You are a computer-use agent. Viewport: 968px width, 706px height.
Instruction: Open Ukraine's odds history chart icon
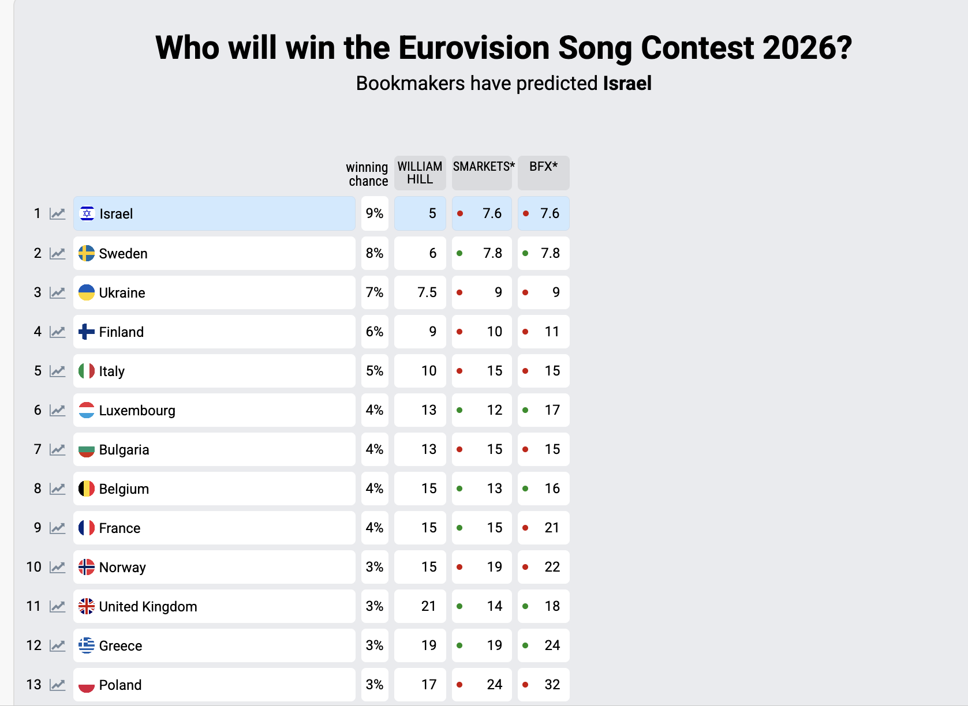[57, 292]
